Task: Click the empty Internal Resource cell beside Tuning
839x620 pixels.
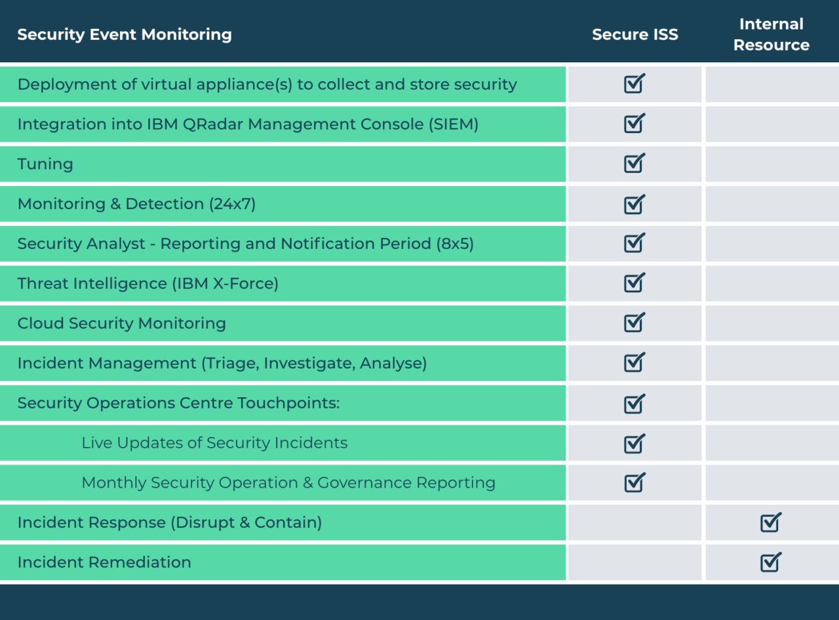Action: pyautogui.click(x=771, y=164)
